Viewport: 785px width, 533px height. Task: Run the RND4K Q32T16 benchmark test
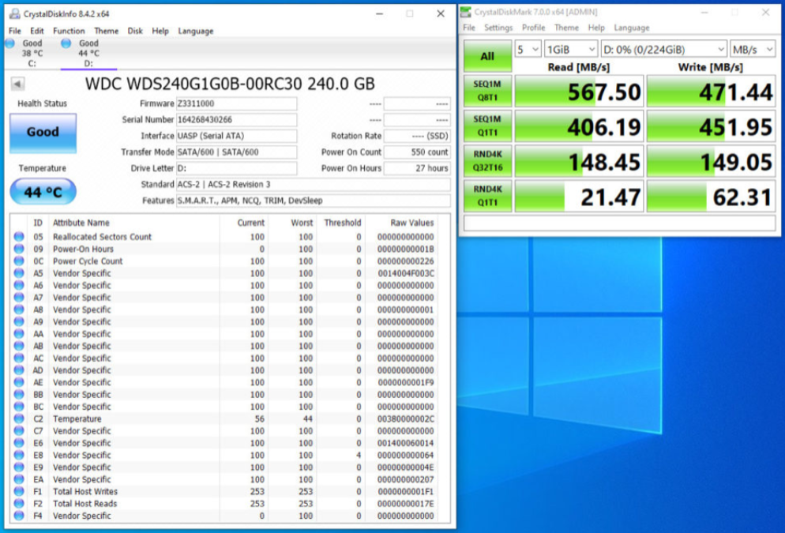pos(486,161)
